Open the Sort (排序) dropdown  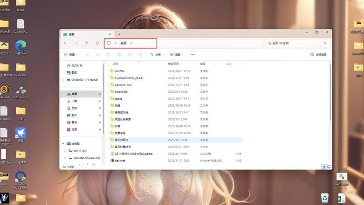(x=157, y=55)
